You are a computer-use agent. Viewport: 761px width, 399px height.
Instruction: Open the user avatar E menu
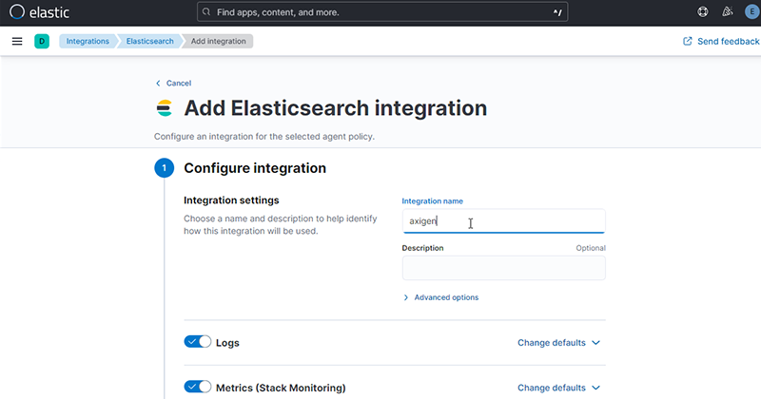coord(752,12)
